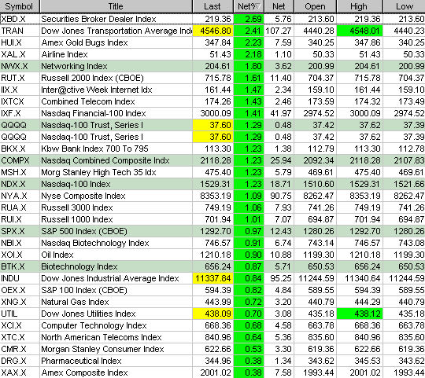The height and width of the screenshot is (378, 425).
Task: Sort by the Net column header
Action: tap(279, 6)
